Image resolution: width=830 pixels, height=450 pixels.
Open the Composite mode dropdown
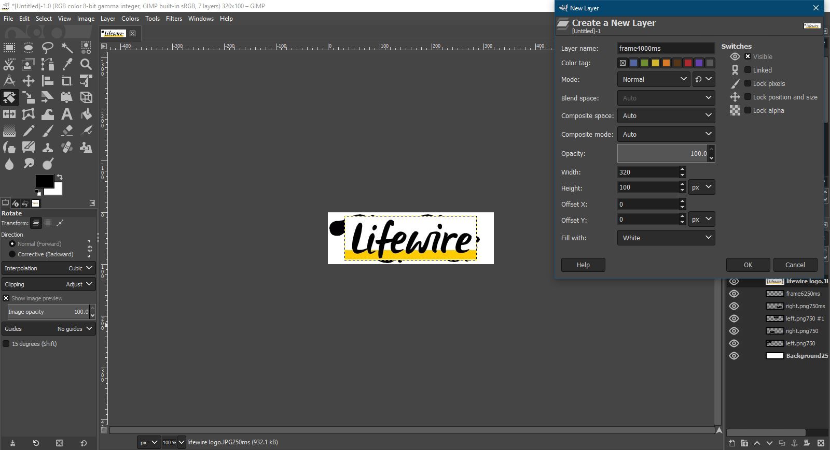(x=666, y=134)
